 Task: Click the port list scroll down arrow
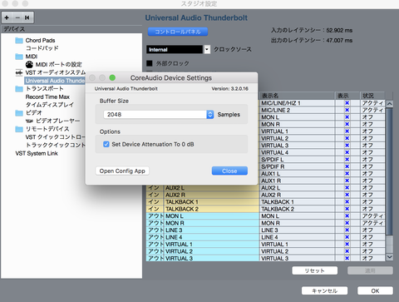pyautogui.click(x=389, y=257)
